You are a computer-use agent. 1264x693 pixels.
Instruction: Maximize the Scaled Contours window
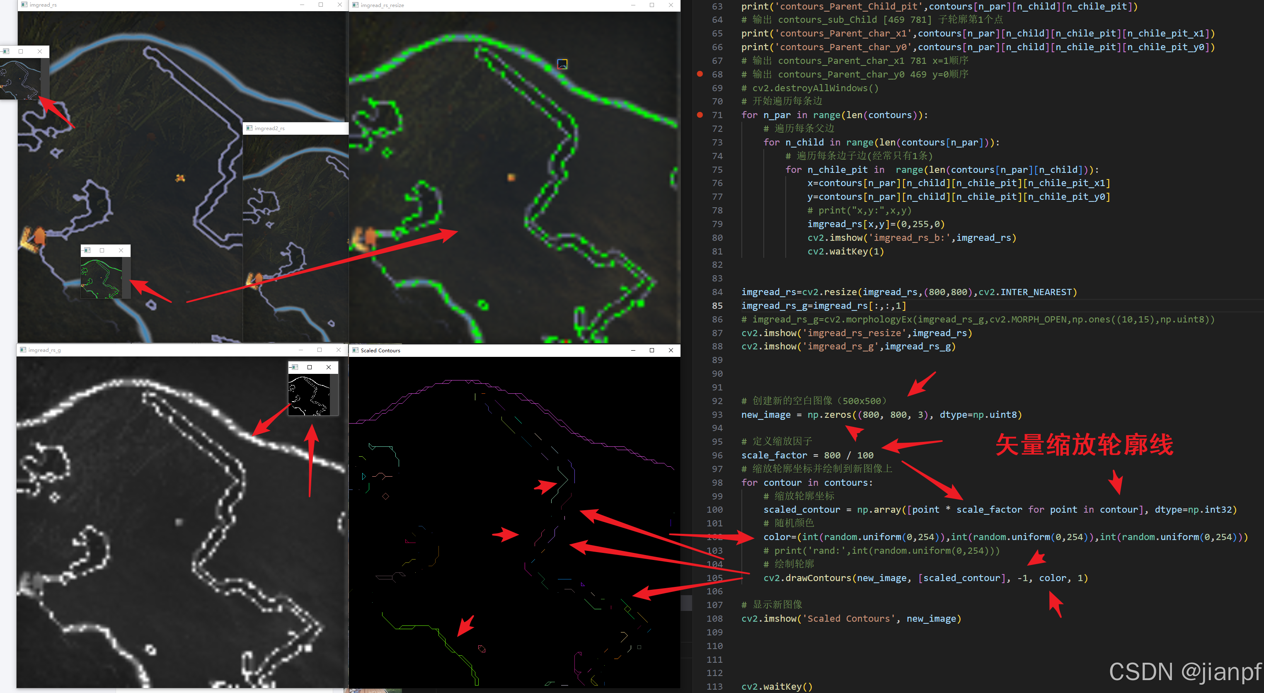pyautogui.click(x=651, y=350)
